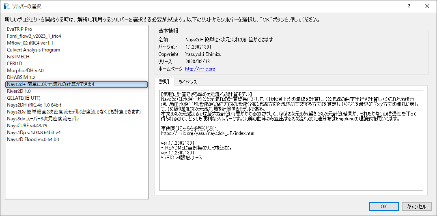Select River2D 1.0 solver
This screenshot has width=437, height=216.
(19, 91)
